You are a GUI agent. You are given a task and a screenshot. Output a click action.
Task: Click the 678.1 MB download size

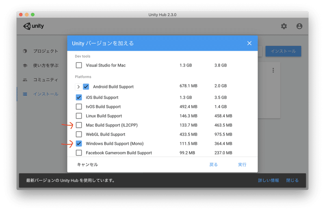[x=188, y=86]
